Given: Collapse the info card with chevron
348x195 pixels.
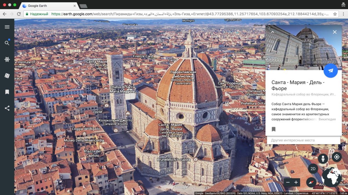Looking at the screenshot, I should (273, 32).
